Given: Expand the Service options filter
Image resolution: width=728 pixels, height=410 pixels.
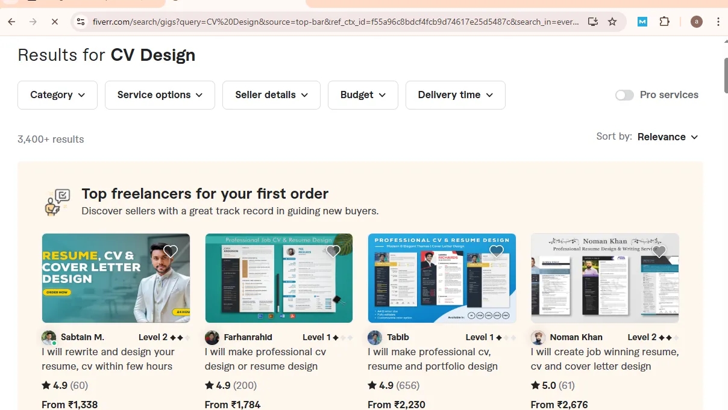Looking at the screenshot, I should 160,95.
